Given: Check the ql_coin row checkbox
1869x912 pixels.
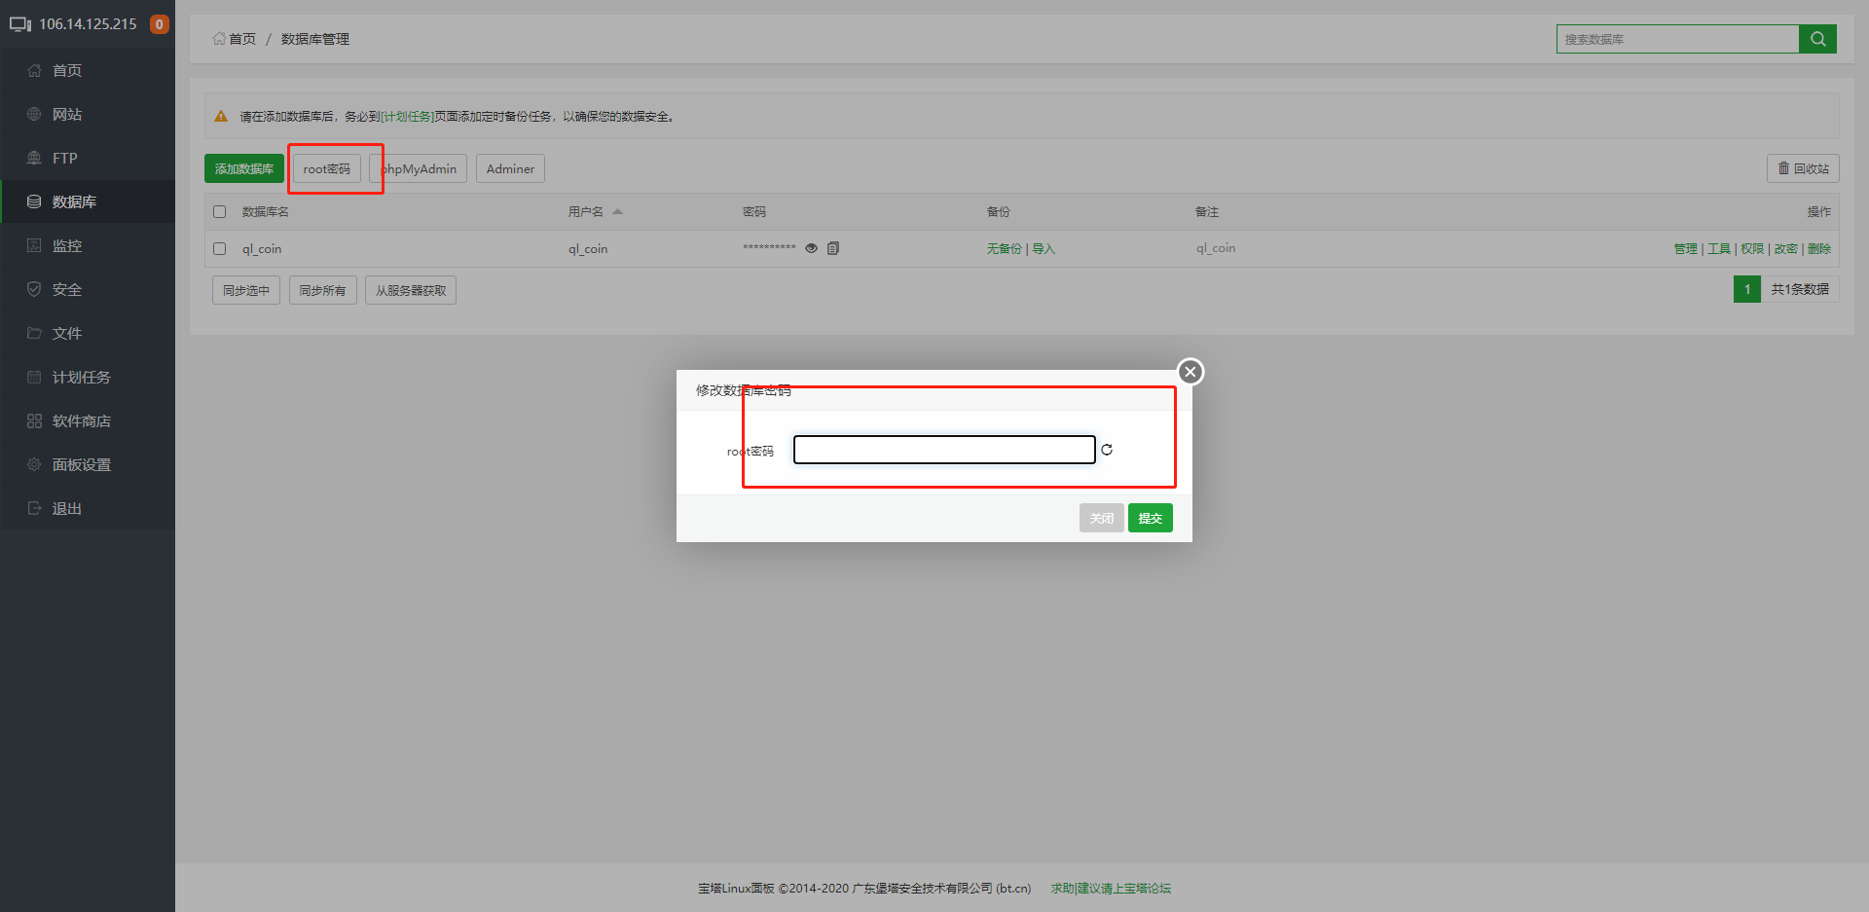Looking at the screenshot, I should [x=220, y=248].
